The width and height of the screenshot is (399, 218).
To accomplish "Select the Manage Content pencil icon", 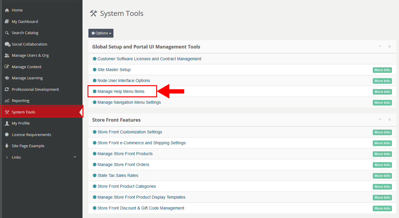I will [6, 67].
